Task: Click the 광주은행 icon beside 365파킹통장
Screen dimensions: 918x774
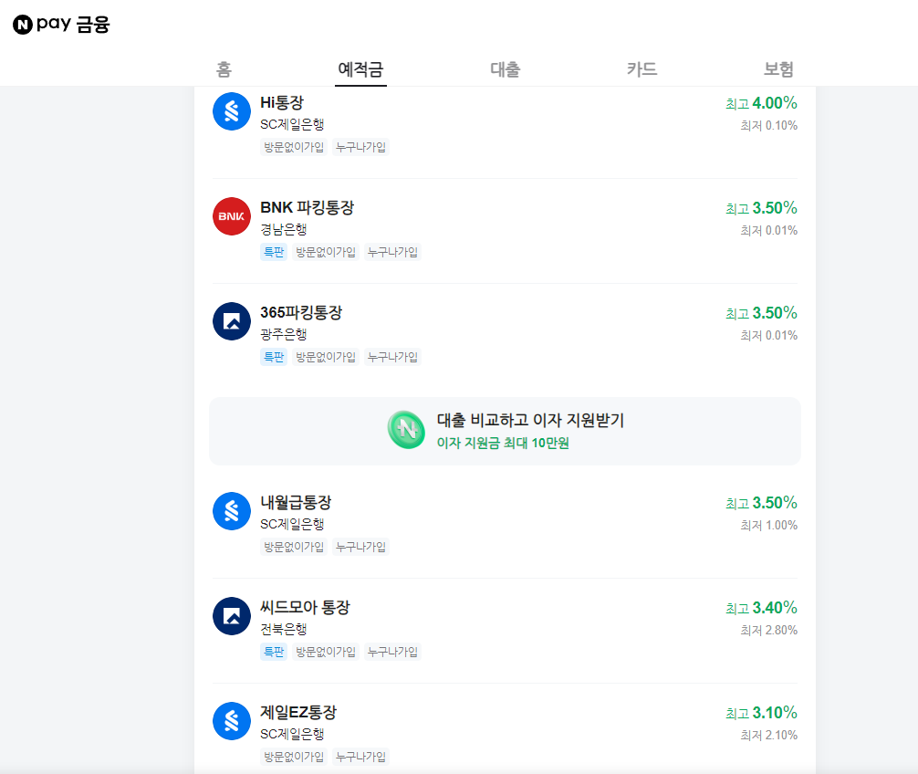Action: [232, 321]
